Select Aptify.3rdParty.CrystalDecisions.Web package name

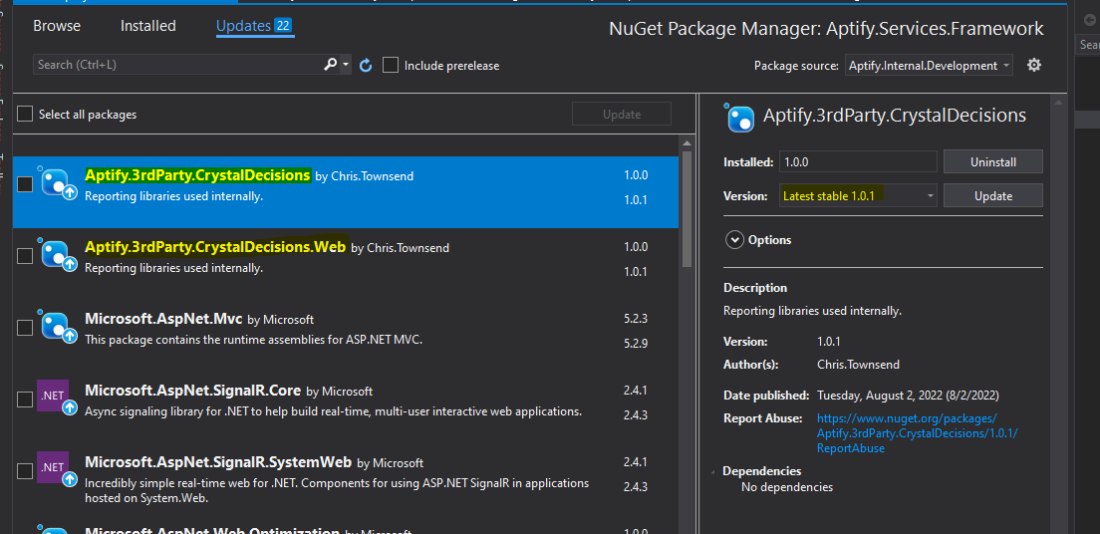215,247
